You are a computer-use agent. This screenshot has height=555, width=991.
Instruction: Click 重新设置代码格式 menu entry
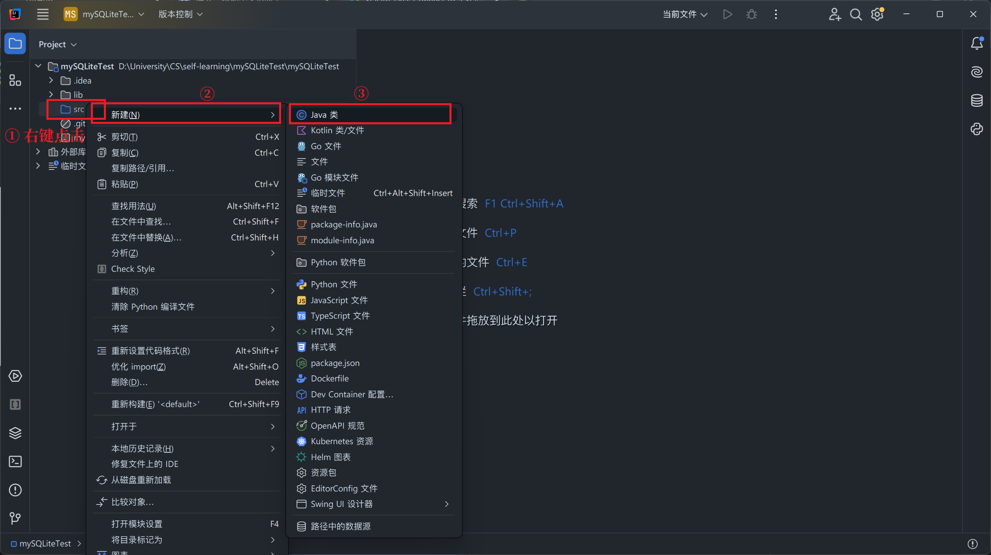coord(150,351)
